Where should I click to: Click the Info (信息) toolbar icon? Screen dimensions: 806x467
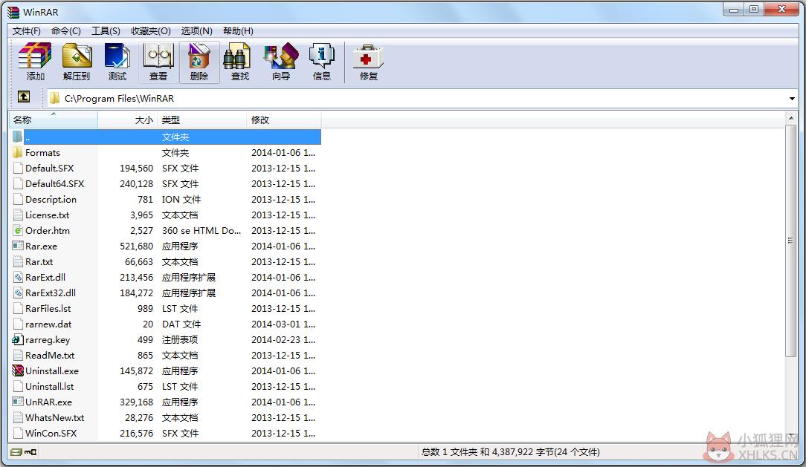pyautogui.click(x=322, y=56)
